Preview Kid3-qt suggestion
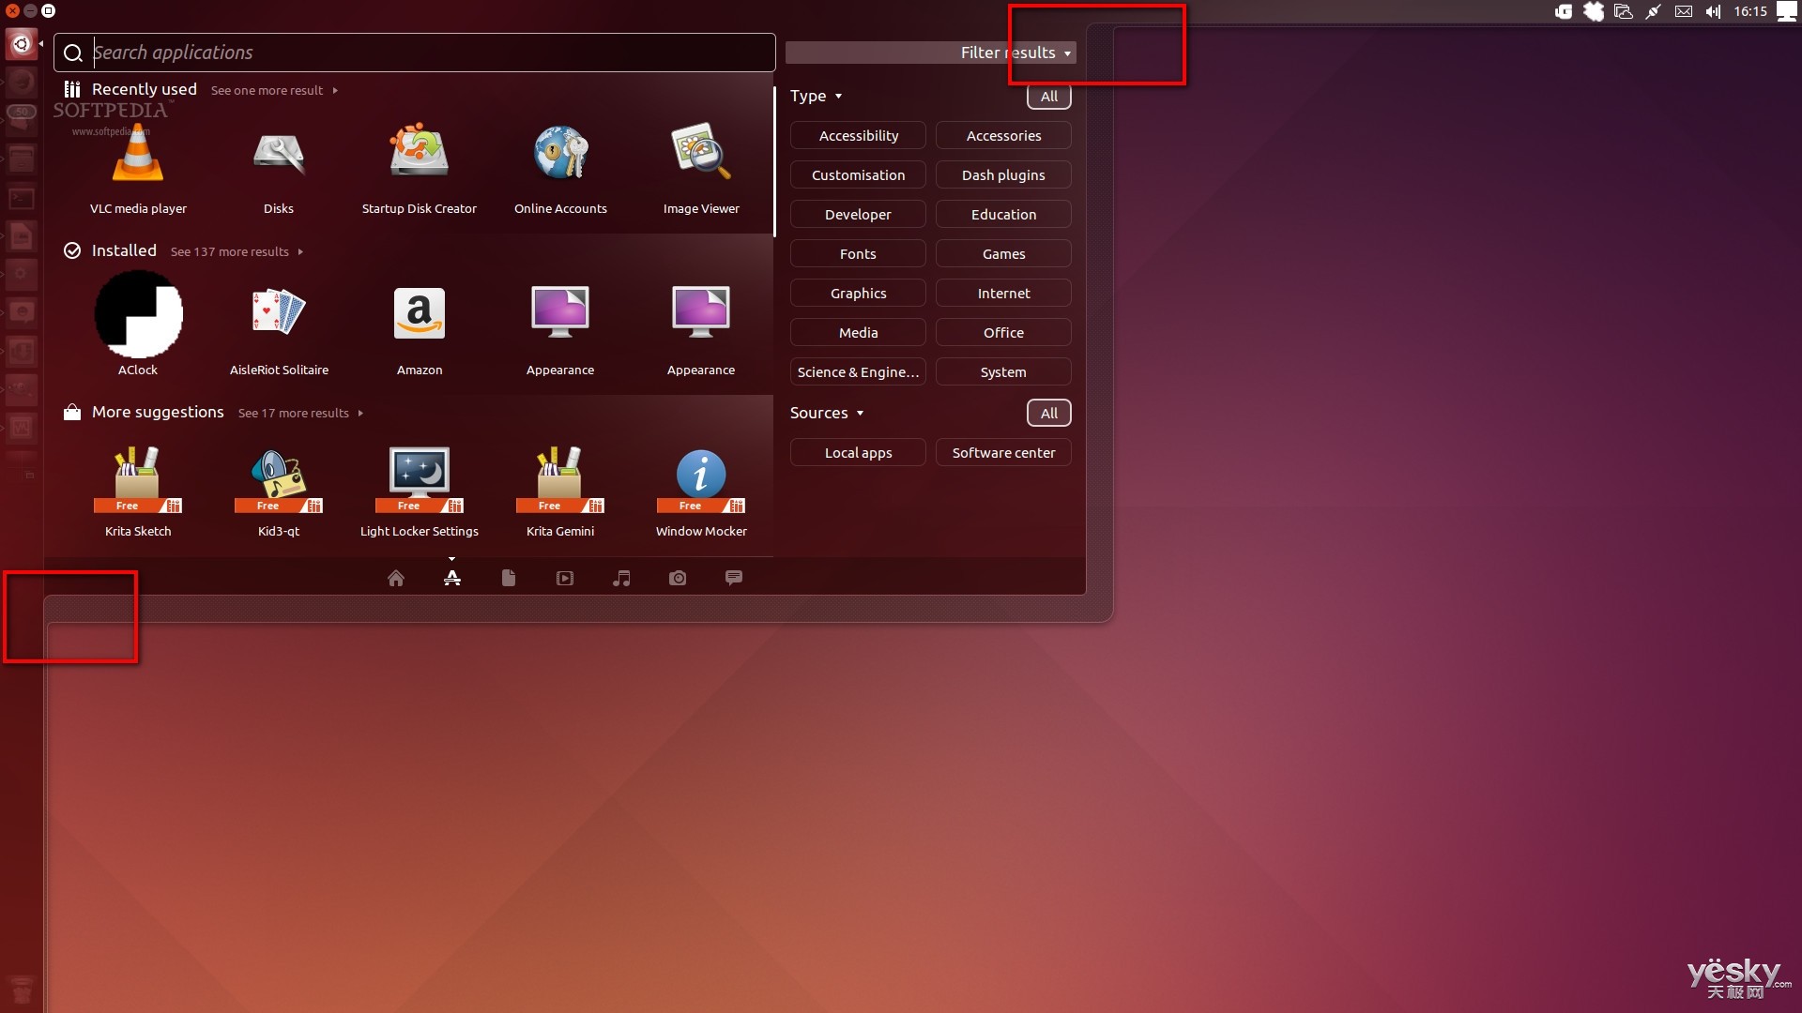 click(x=279, y=491)
